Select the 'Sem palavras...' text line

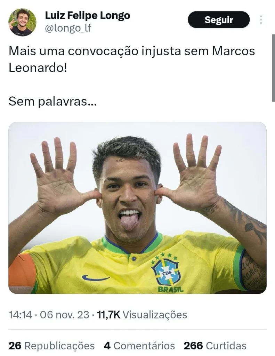point(53,102)
